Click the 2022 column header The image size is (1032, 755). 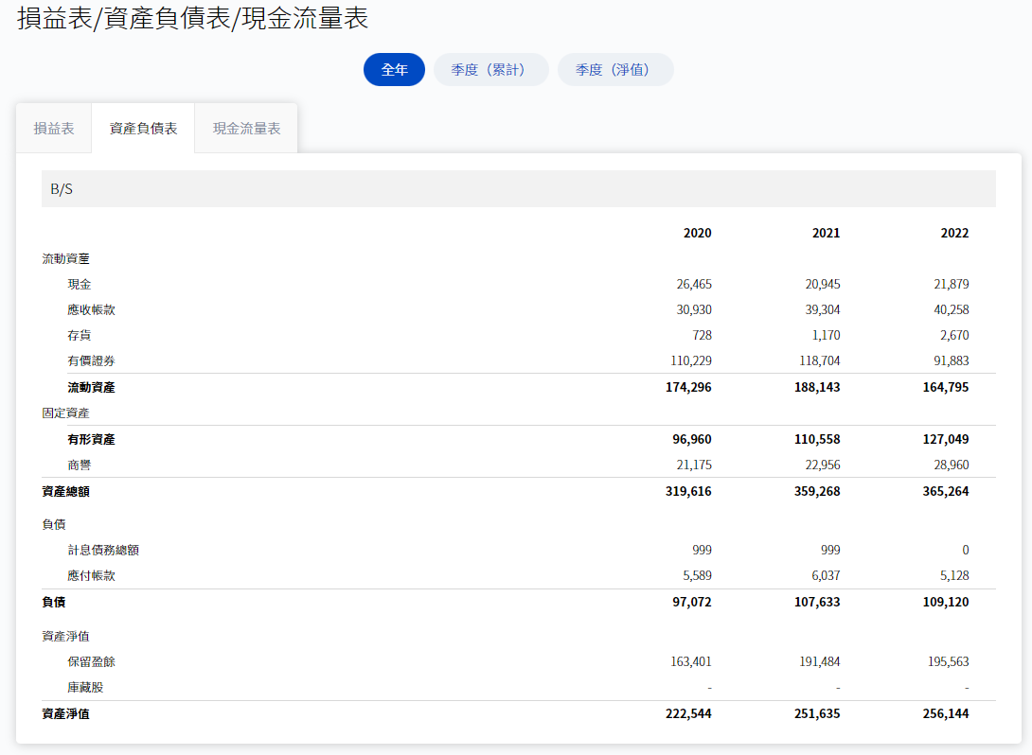click(x=954, y=233)
